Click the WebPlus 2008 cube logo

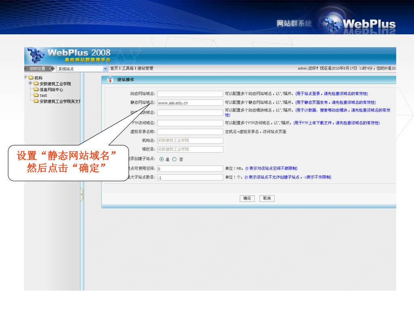[x=36, y=55]
